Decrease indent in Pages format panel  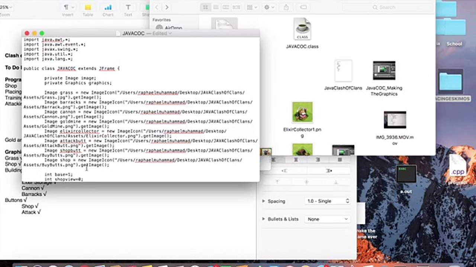pos(284,171)
